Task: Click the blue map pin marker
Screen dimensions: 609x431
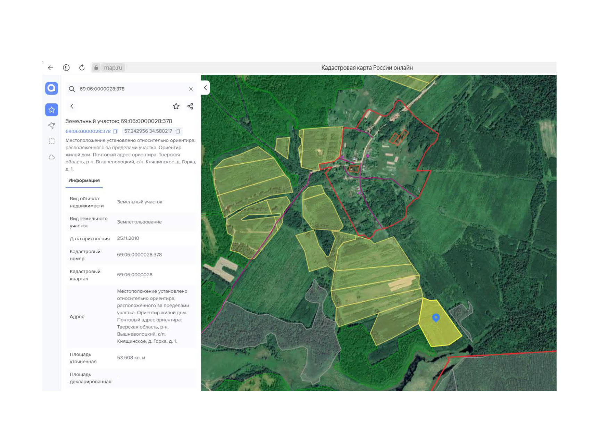Action: [436, 318]
